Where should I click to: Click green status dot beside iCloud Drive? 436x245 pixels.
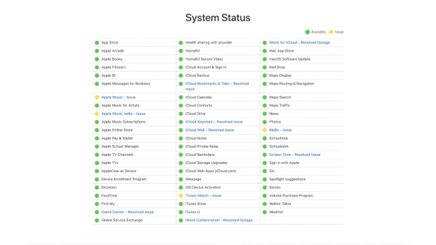tap(181, 114)
